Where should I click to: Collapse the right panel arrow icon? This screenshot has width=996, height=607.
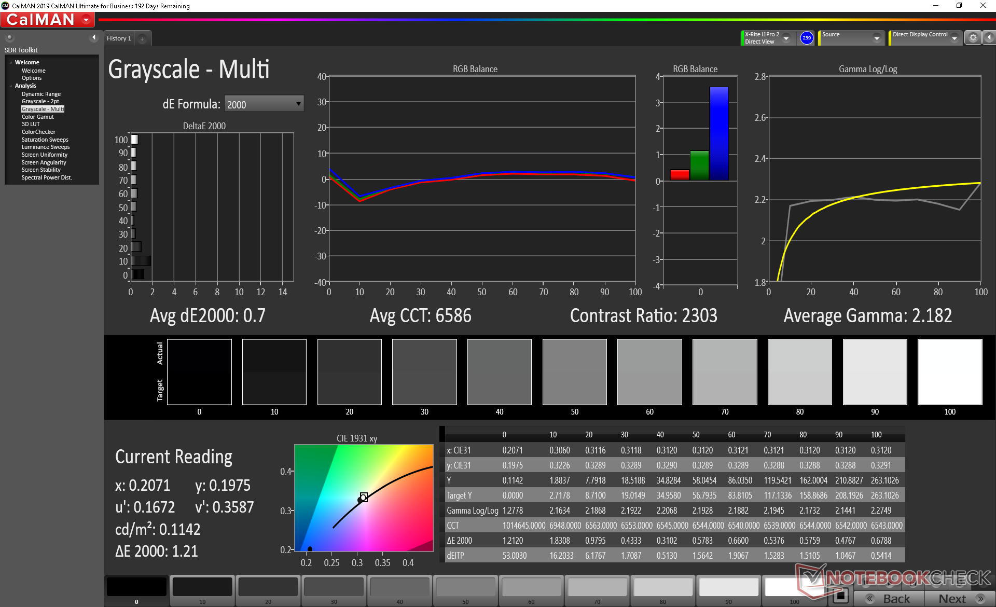(989, 38)
